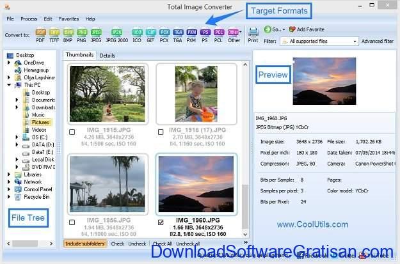Choose PNG as the target format
The width and height of the screenshot is (400, 264).
[82, 35]
